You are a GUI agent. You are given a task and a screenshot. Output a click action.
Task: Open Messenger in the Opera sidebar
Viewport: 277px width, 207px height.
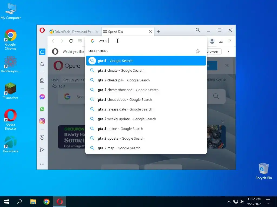42,97
